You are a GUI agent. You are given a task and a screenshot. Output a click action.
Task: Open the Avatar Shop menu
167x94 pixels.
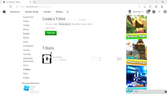[32, 12]
